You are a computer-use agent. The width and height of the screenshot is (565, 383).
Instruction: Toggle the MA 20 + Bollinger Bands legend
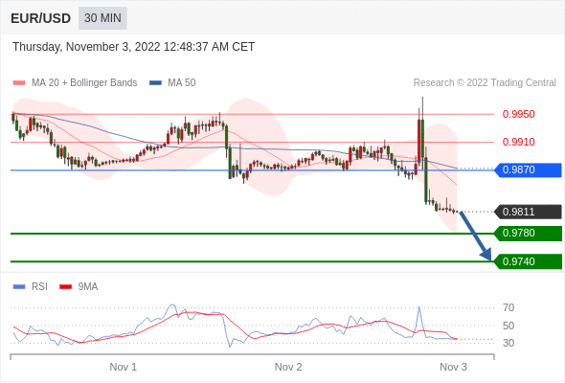coord(75,83)
